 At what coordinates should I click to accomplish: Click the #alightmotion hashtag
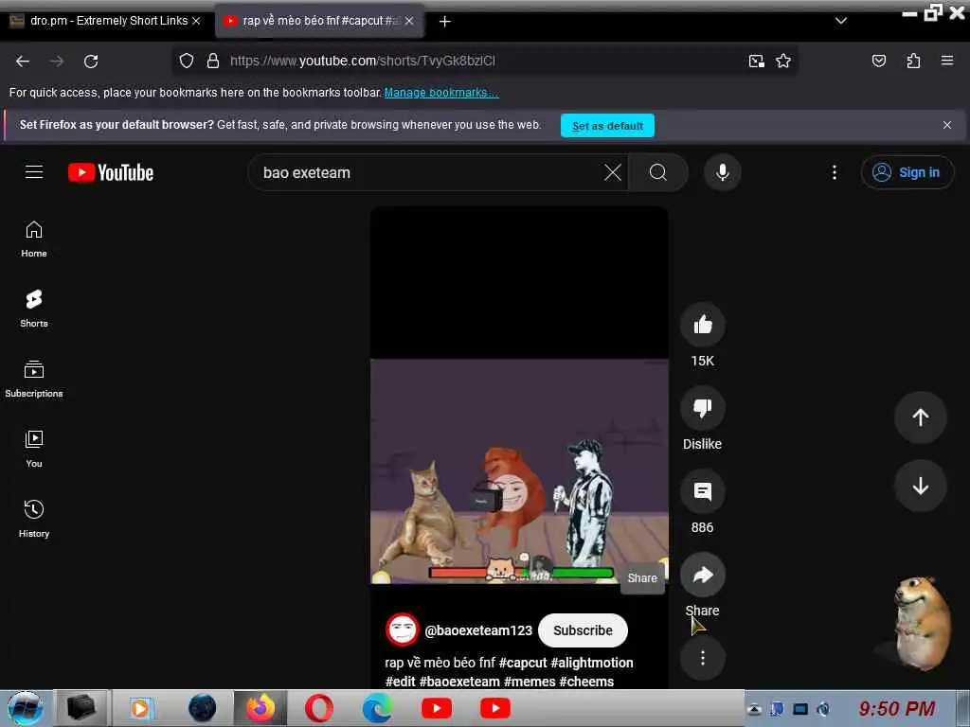[x=592, y=663]
